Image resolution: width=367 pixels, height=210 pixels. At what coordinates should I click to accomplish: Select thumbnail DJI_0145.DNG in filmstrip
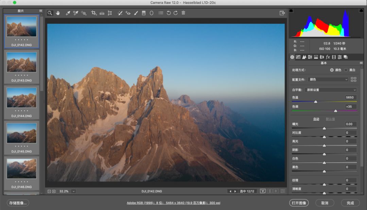coord(21,137)
